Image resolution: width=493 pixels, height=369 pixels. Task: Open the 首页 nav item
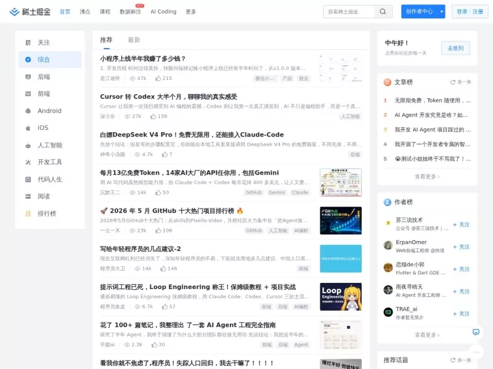pyautogui.click(x=65, y=12)
